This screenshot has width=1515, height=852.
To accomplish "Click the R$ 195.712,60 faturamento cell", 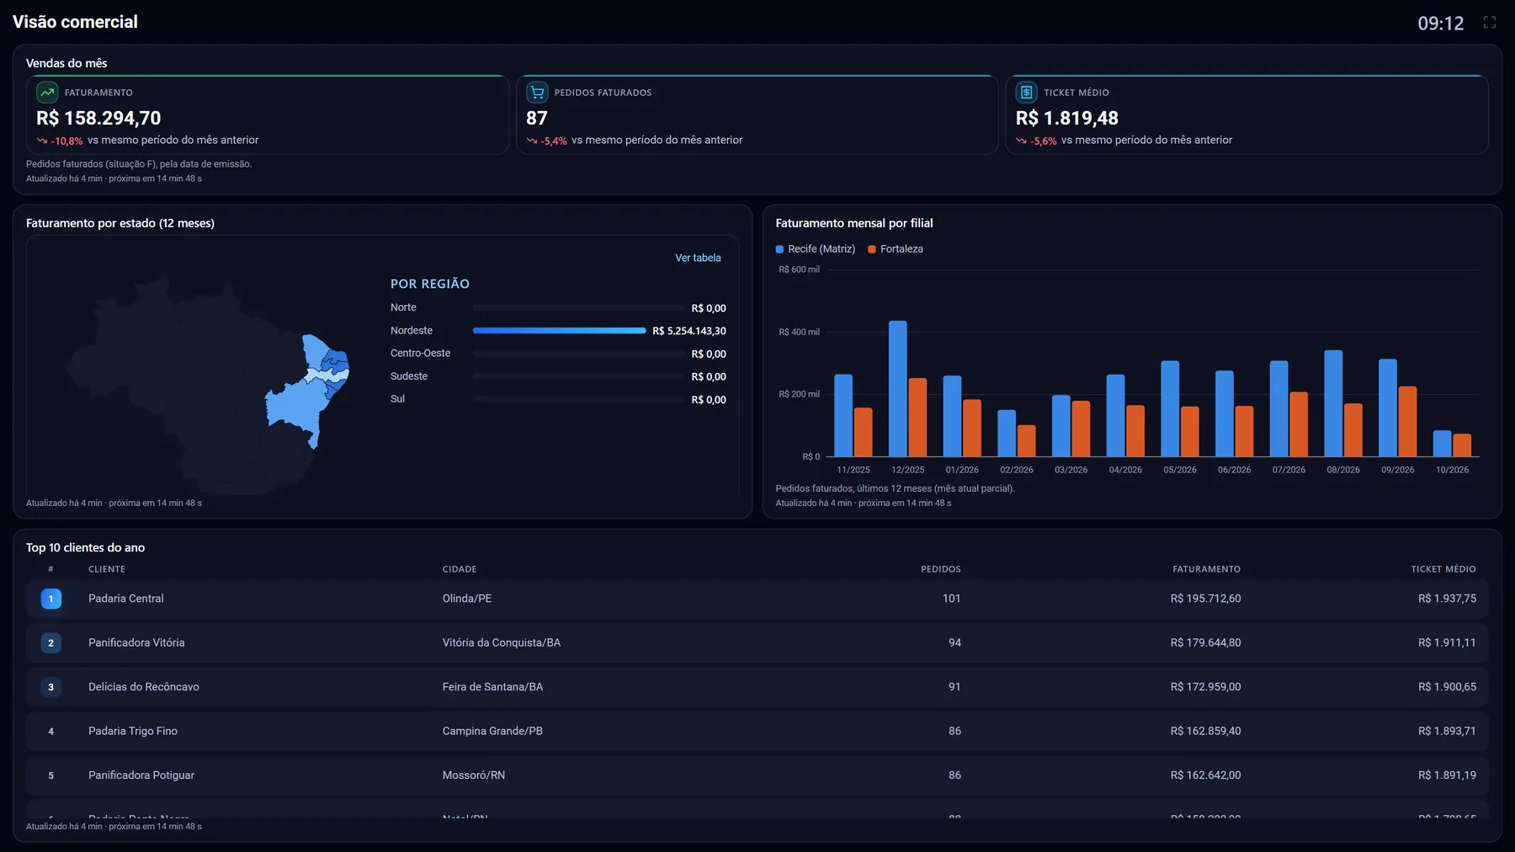I will coord(1205,599).
